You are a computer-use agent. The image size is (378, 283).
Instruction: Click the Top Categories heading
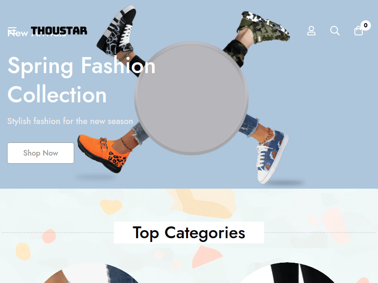pyautogui.click(x=189, y=233)
